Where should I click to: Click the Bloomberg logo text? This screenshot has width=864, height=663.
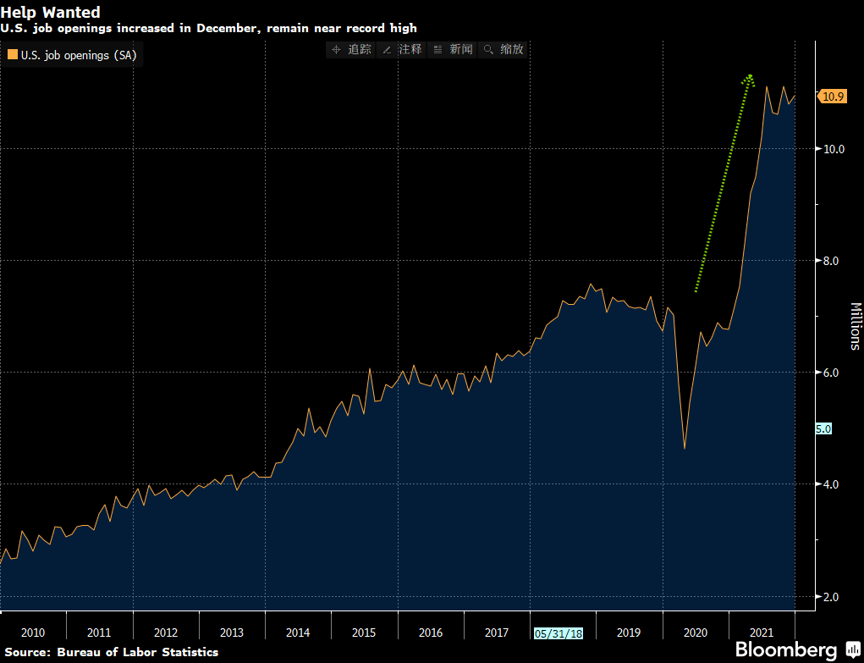pyautogui.click(x=786, y=649)
